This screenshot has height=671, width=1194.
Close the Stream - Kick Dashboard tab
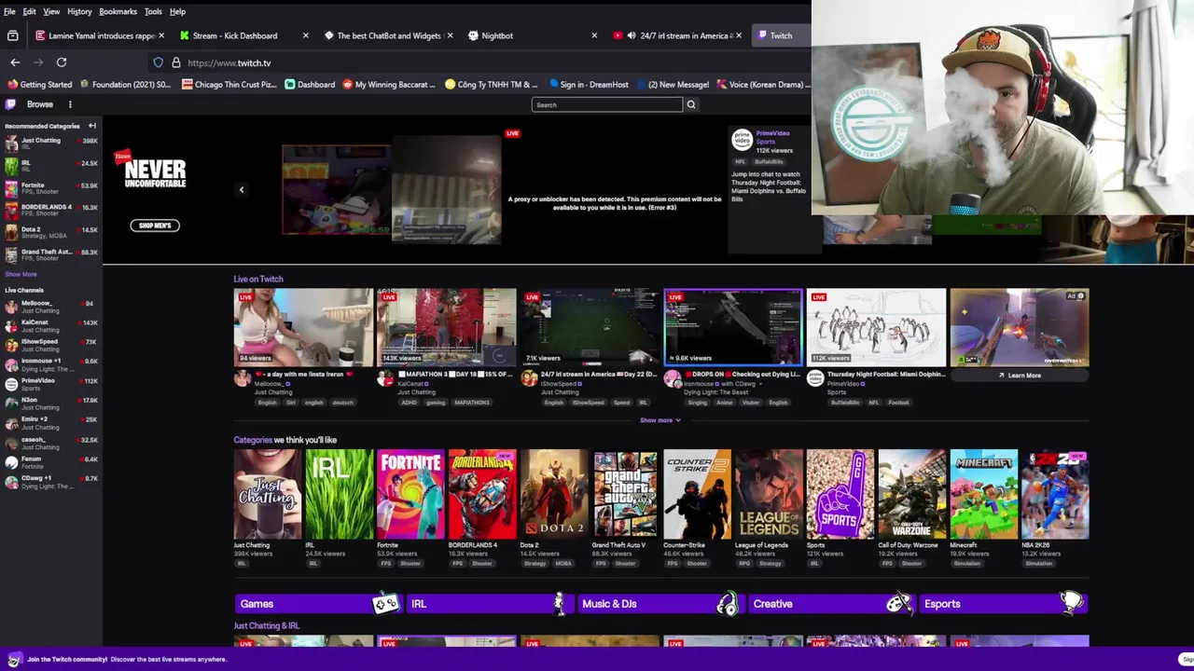tap(305, 35)
